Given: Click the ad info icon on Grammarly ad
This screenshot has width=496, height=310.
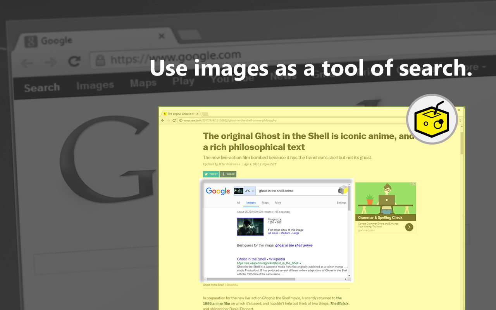Looking at the screenshot, I should tap(412, 184).
